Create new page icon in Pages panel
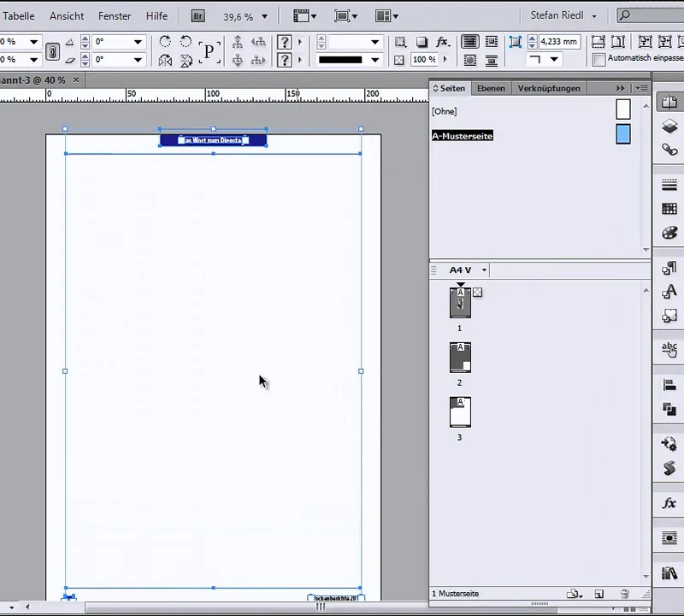This screenshot has width=684, height=616. [x=599, y=594]
